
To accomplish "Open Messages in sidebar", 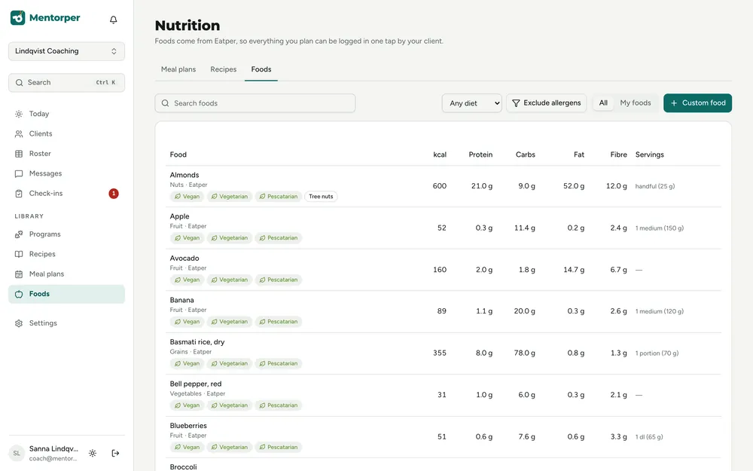I will click(x=66, y=173).
